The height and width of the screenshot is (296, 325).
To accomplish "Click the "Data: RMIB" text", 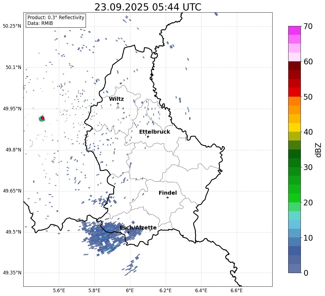I will [x=40, y=23].
